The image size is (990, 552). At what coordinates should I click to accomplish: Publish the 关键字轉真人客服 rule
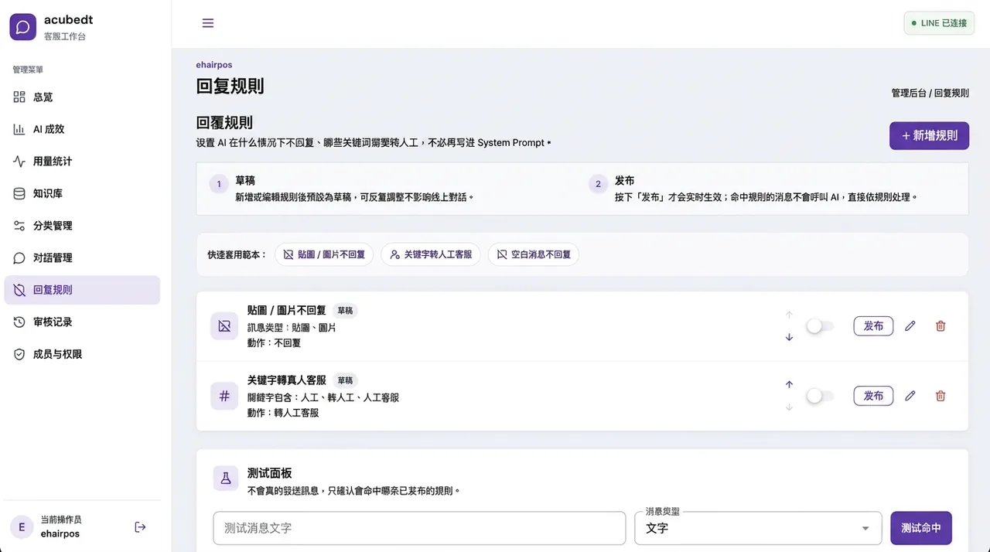[873, 396]
